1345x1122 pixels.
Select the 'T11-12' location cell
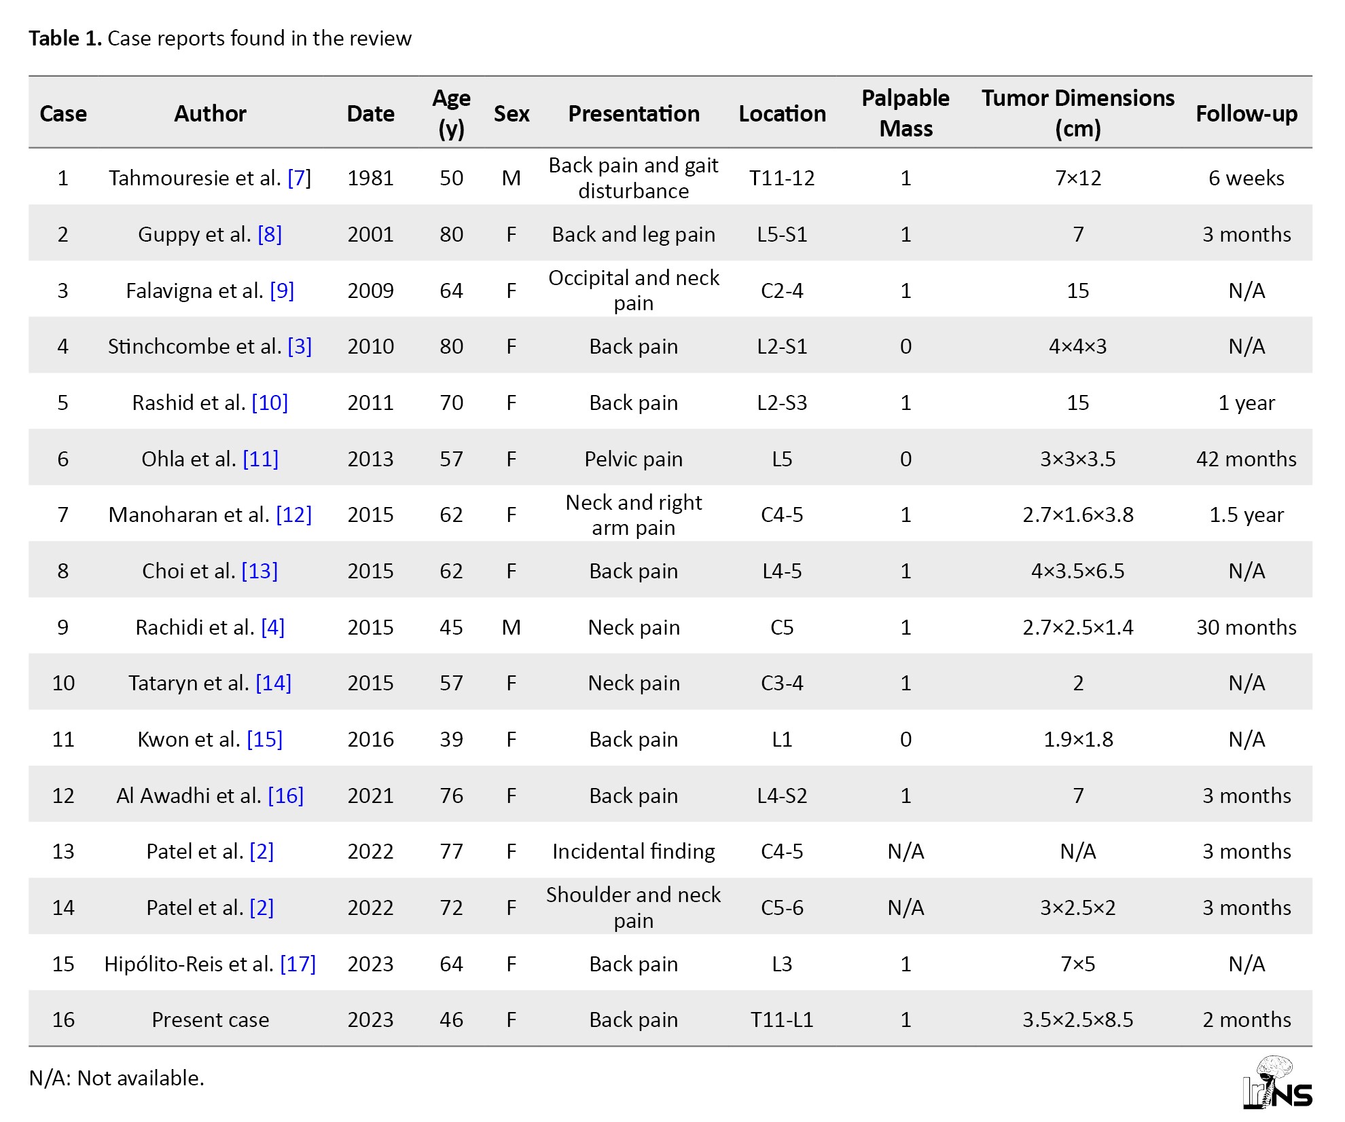tap(782, 178)
